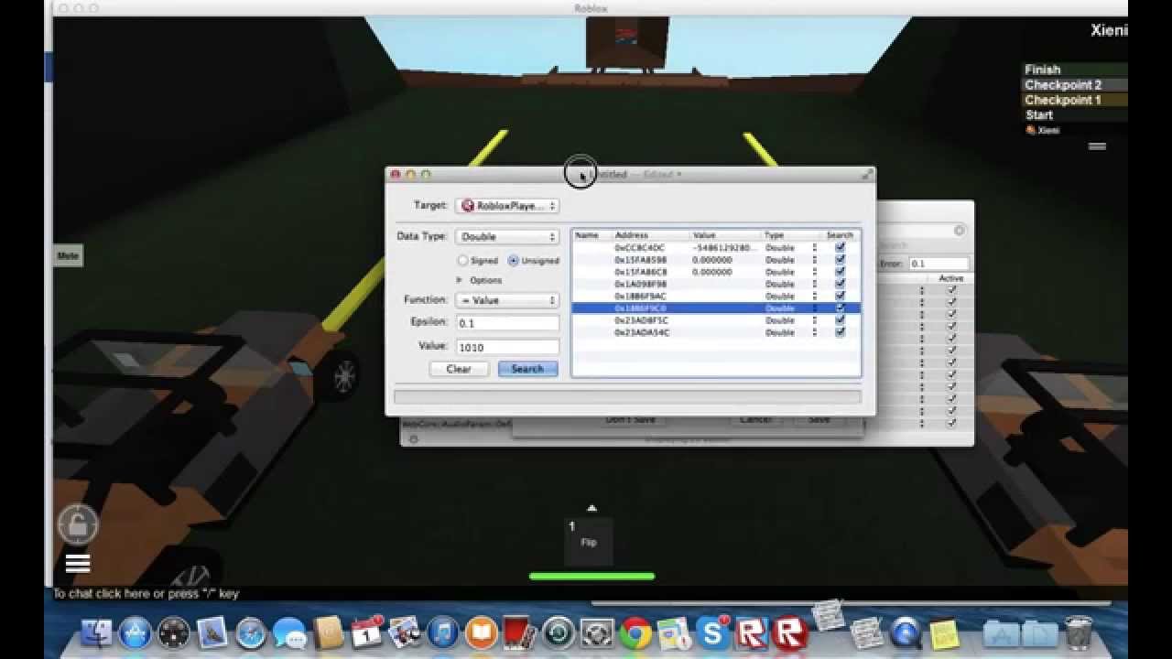
Task: Open Messages from the dock
Action: click(289, 633)
